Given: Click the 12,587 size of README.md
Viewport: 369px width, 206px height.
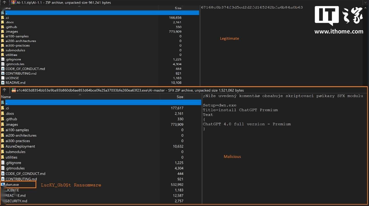Looking at the screenshot, I should [178, 196].
